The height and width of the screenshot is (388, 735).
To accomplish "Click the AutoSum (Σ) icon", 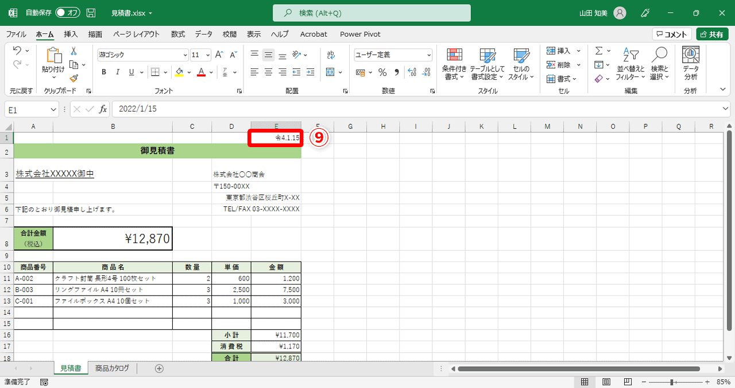I will point(599,51).
